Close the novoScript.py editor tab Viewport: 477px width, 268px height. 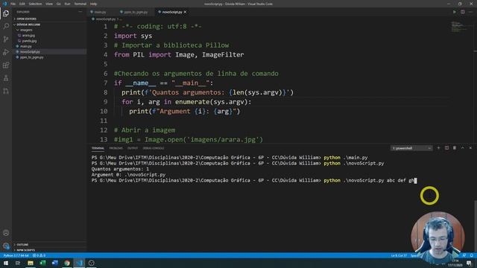pos(185,12)
